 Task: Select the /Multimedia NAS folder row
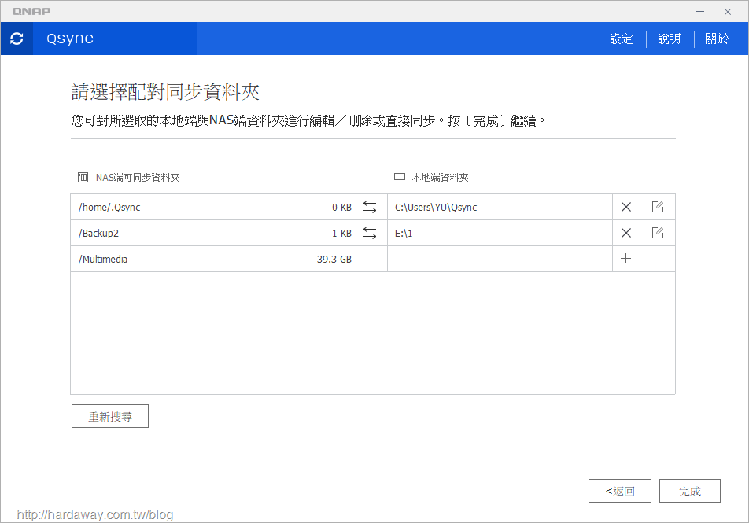(213, 259)
